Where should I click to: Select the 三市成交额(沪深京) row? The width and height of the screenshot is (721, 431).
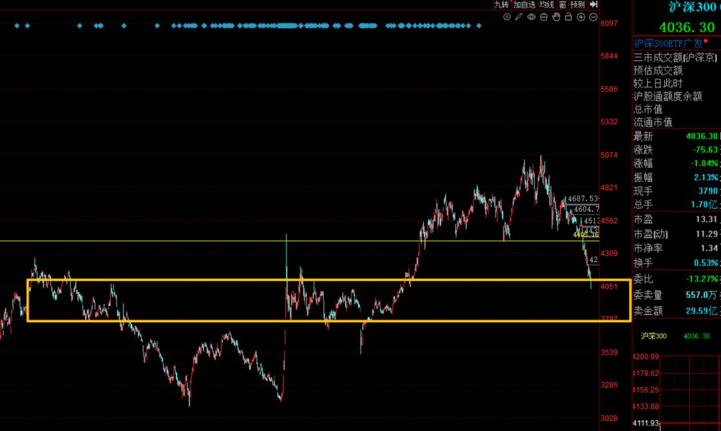pyautogui.click(x=676, y=57)
